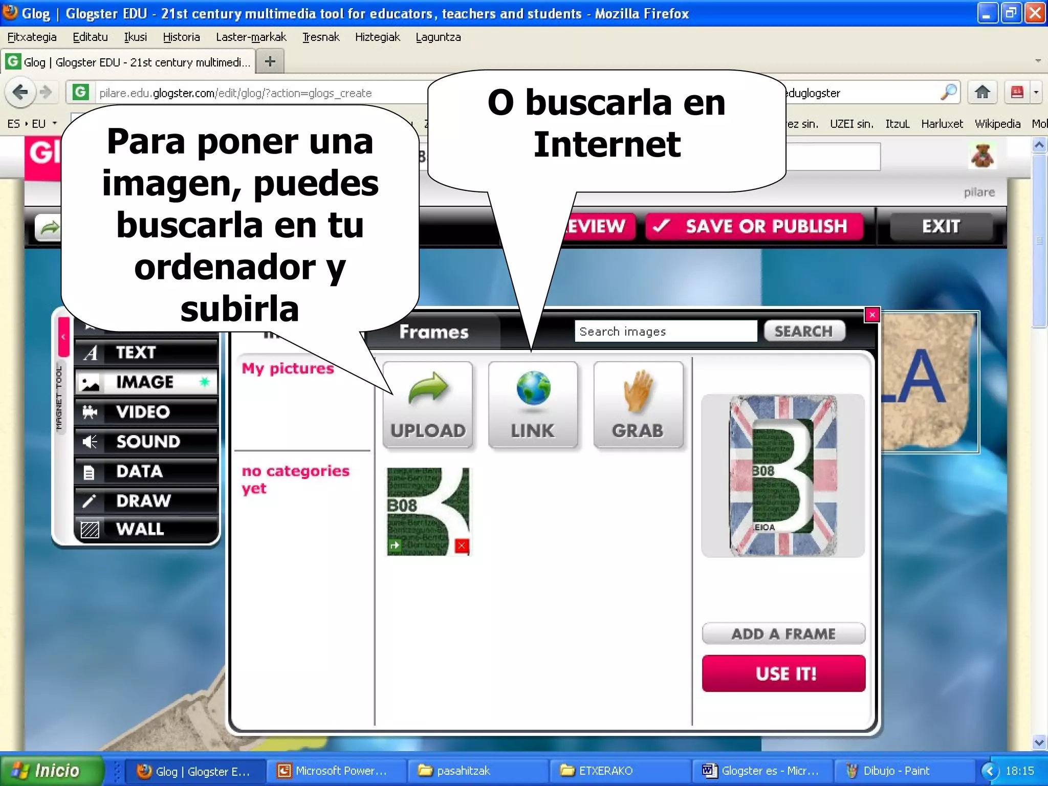Go forward with Firefox forward arrow
1048x786 pixels.
(46, 93)
